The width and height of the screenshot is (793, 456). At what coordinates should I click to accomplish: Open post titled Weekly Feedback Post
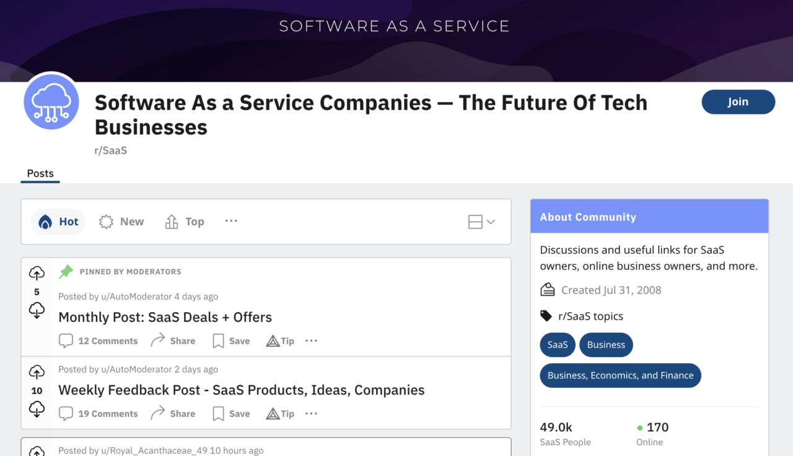tap(241, 390)
